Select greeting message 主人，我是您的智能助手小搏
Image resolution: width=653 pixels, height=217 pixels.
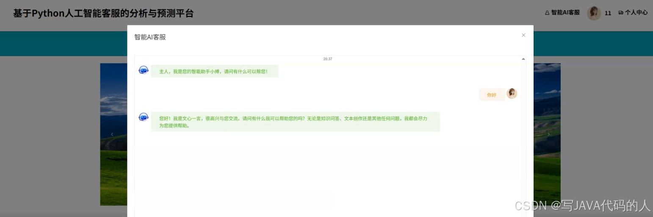pos(215,71)
